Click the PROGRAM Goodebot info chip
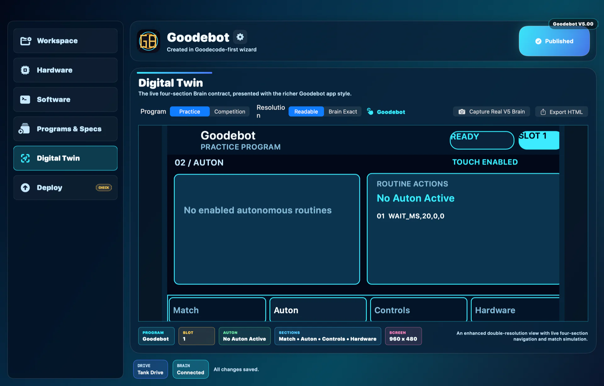The height and width of the screenshot is (386, 604). point(156,336)
